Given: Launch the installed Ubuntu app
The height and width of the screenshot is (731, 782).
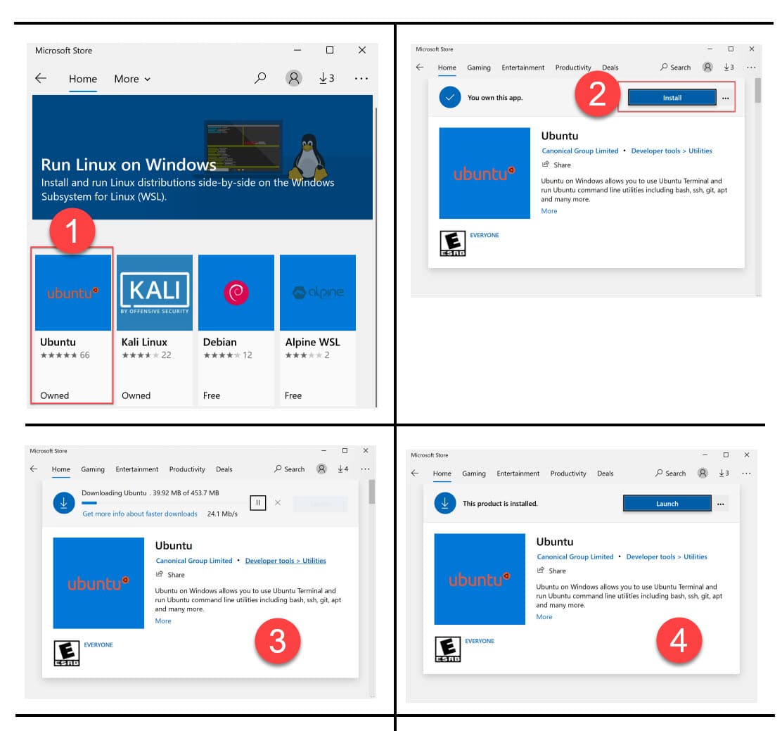Looking at the screenshot, I should point(666,503).
